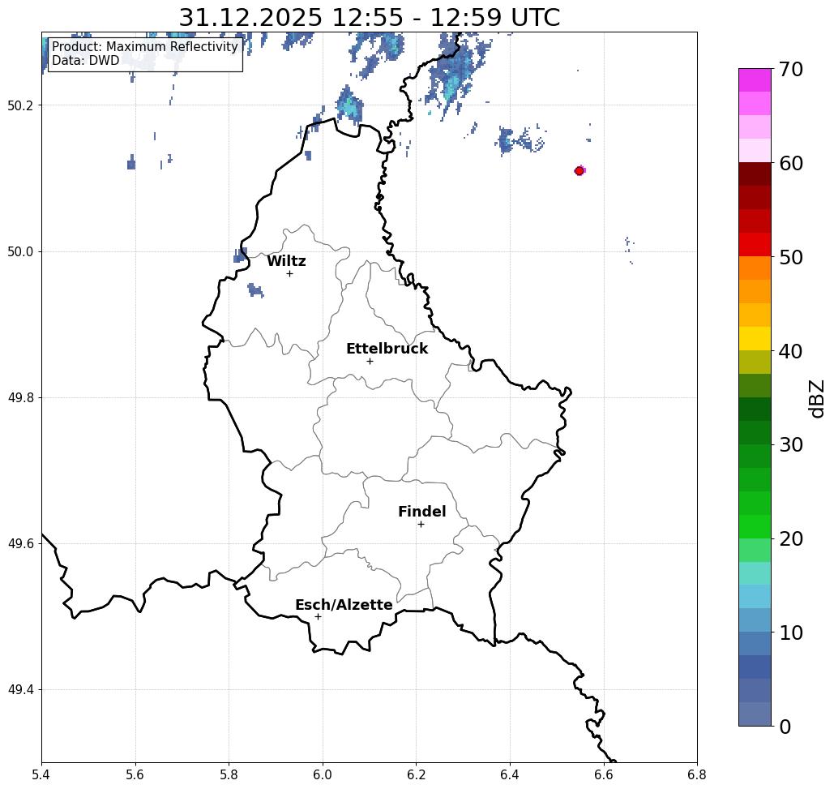Click the plus marker below Ettelbruck
The image size is (834, 789).
point(370,361)
